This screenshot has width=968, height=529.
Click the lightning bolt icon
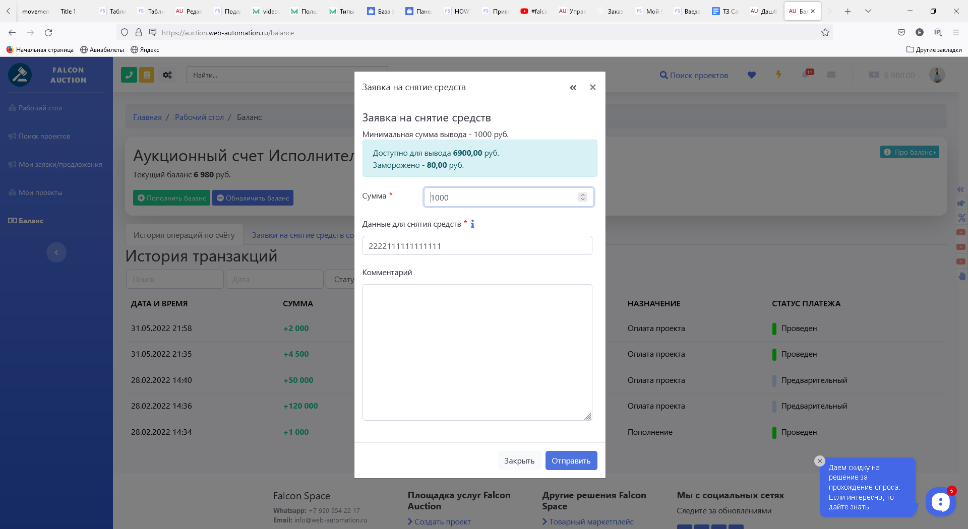(779, 75)
